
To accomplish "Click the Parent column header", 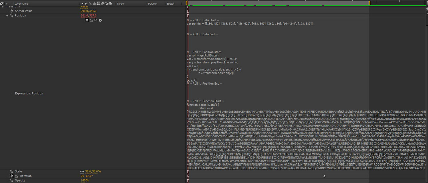I will click(x=120, y=4).
